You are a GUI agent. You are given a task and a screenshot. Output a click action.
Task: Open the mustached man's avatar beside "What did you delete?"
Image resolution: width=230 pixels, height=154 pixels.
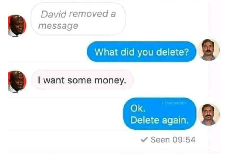click(209, 50)
